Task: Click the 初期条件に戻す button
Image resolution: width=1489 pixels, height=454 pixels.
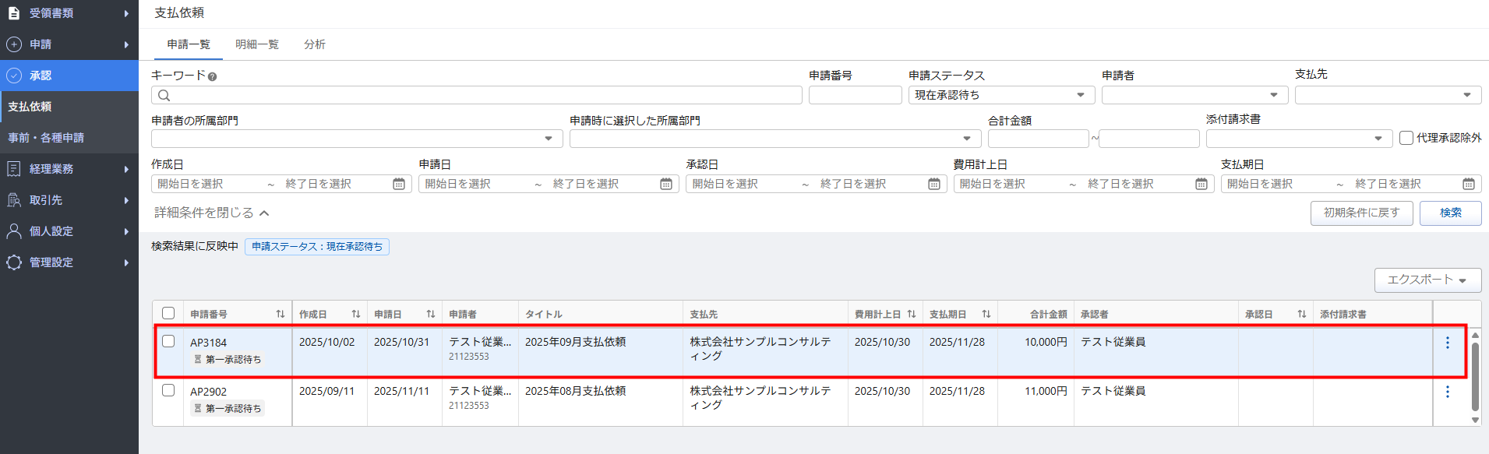Action: click(1361, 213)
